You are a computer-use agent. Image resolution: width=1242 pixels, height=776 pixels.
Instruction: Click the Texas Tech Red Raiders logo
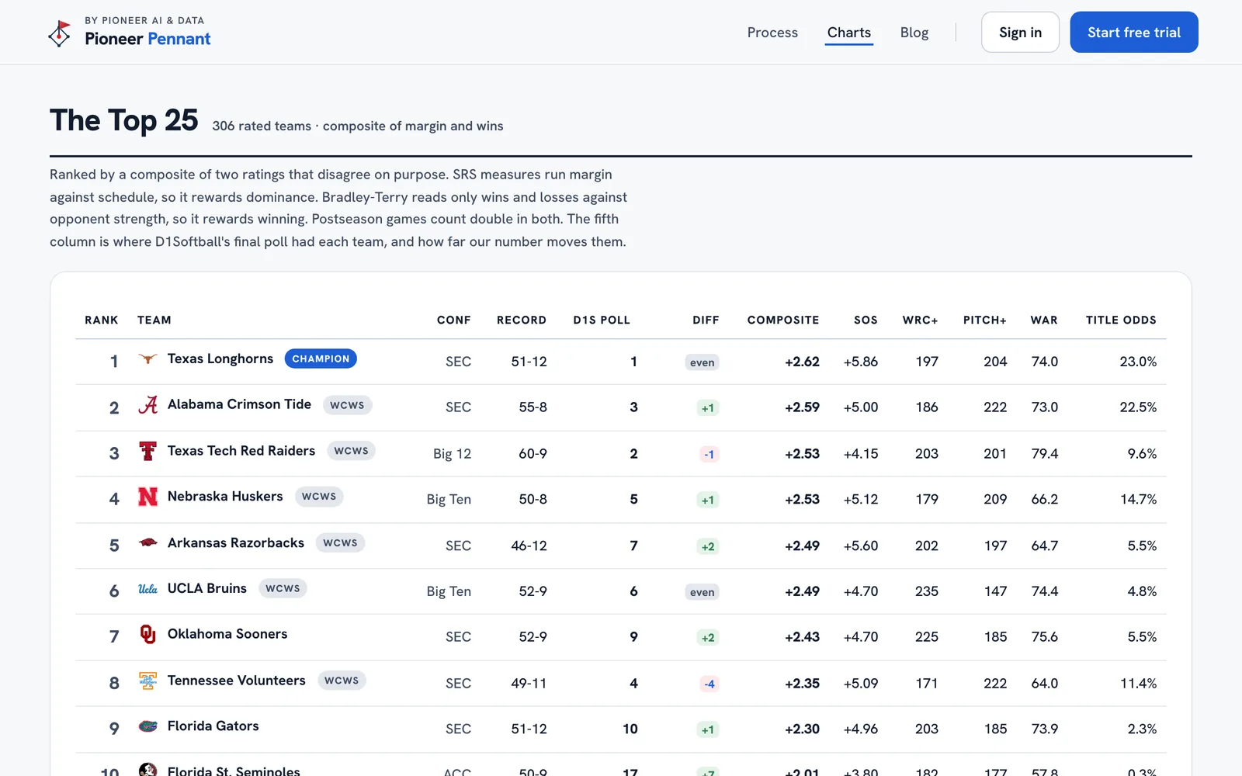(147, 451)
